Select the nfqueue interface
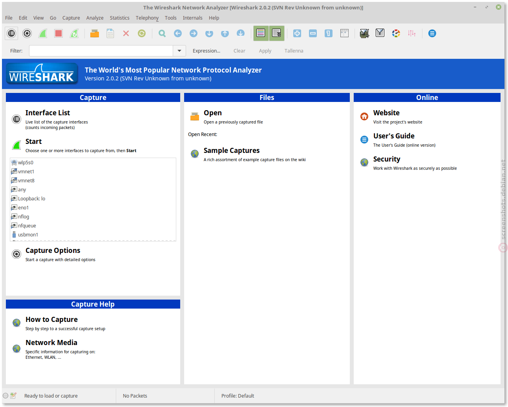This screenshot has height=407, width=508. tap(93, 225)
